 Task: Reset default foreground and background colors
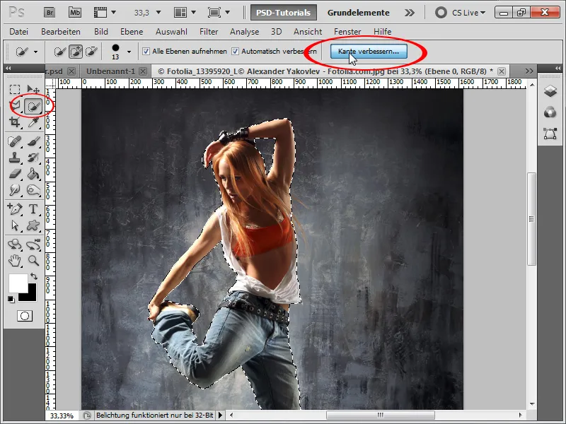click(x=11, y=299)
